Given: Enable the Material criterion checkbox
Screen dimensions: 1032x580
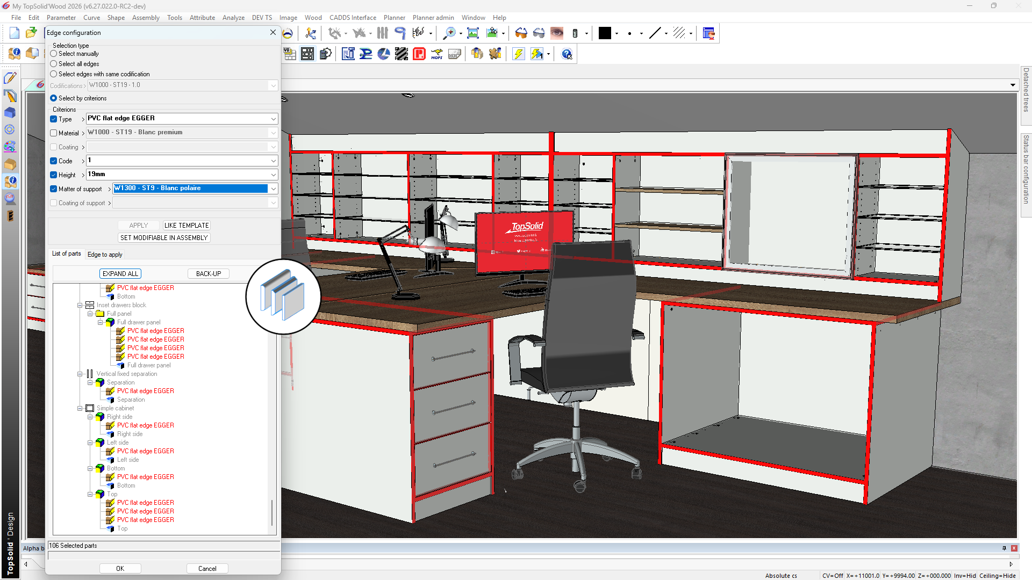Looking at the screenshot, I should pyautogui.click(x=54, y=133).
